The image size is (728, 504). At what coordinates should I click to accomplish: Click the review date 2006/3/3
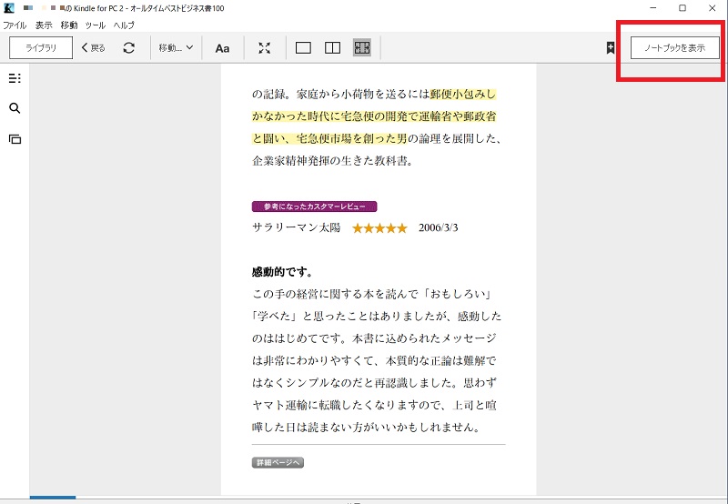[439, 227]
